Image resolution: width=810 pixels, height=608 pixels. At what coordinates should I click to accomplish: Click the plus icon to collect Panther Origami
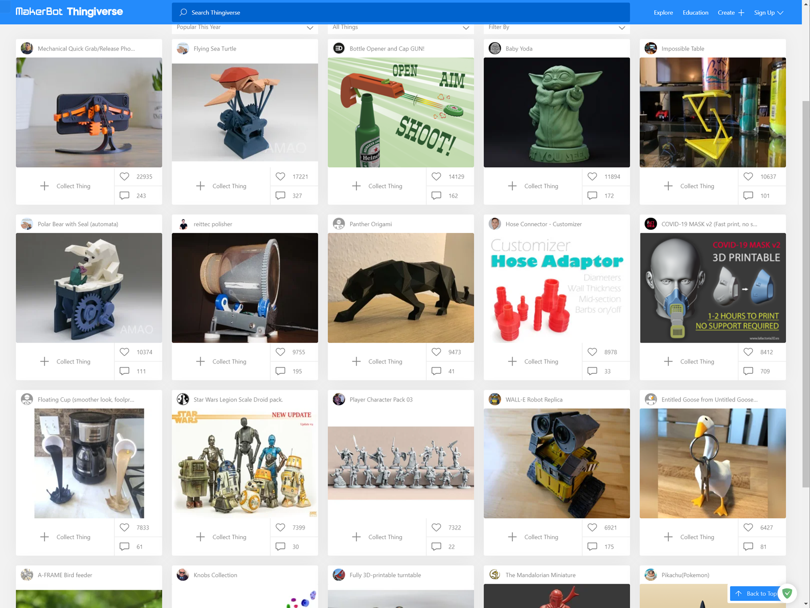pos(356,361)
